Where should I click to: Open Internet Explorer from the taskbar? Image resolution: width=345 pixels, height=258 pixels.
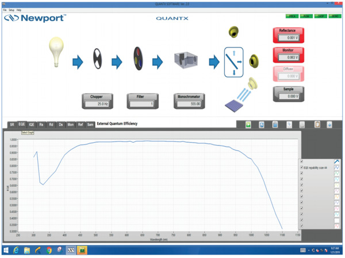(x=16, y=251)
